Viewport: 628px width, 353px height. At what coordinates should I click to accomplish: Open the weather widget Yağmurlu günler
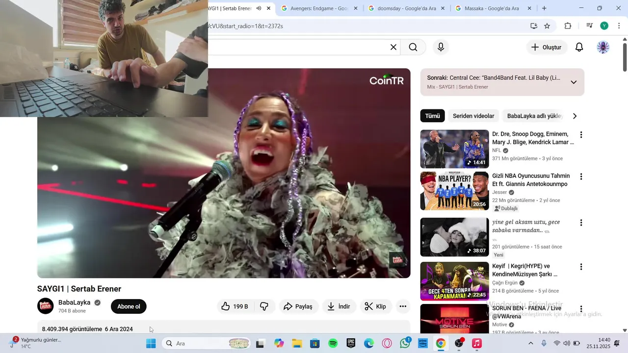click(35, 343)
